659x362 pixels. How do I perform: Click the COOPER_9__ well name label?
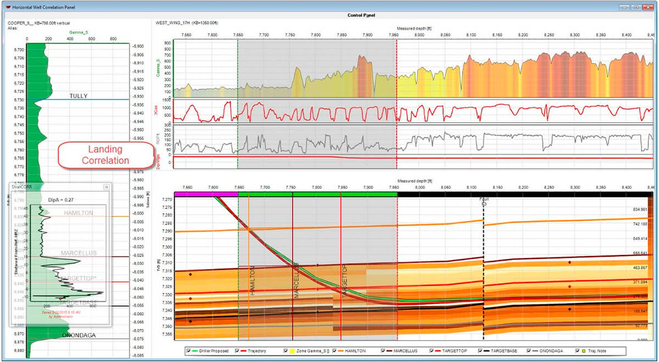[21, 24]
